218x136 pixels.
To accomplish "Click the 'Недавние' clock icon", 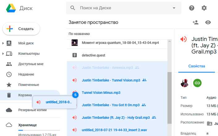I will click(x=9, y=74).
